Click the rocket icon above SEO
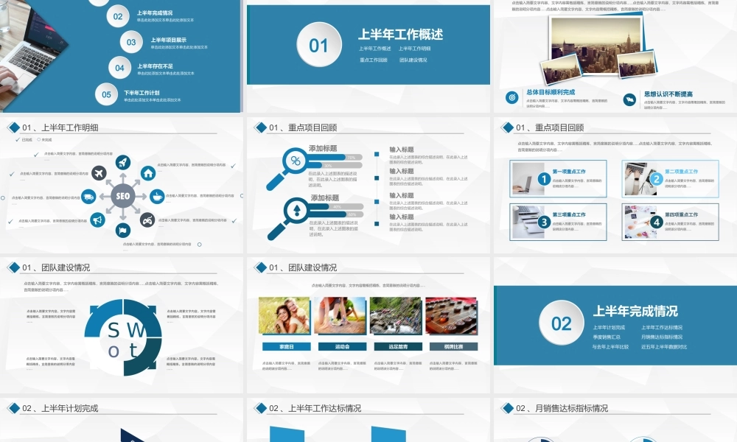Screen dimensions: 737x442 122,163
